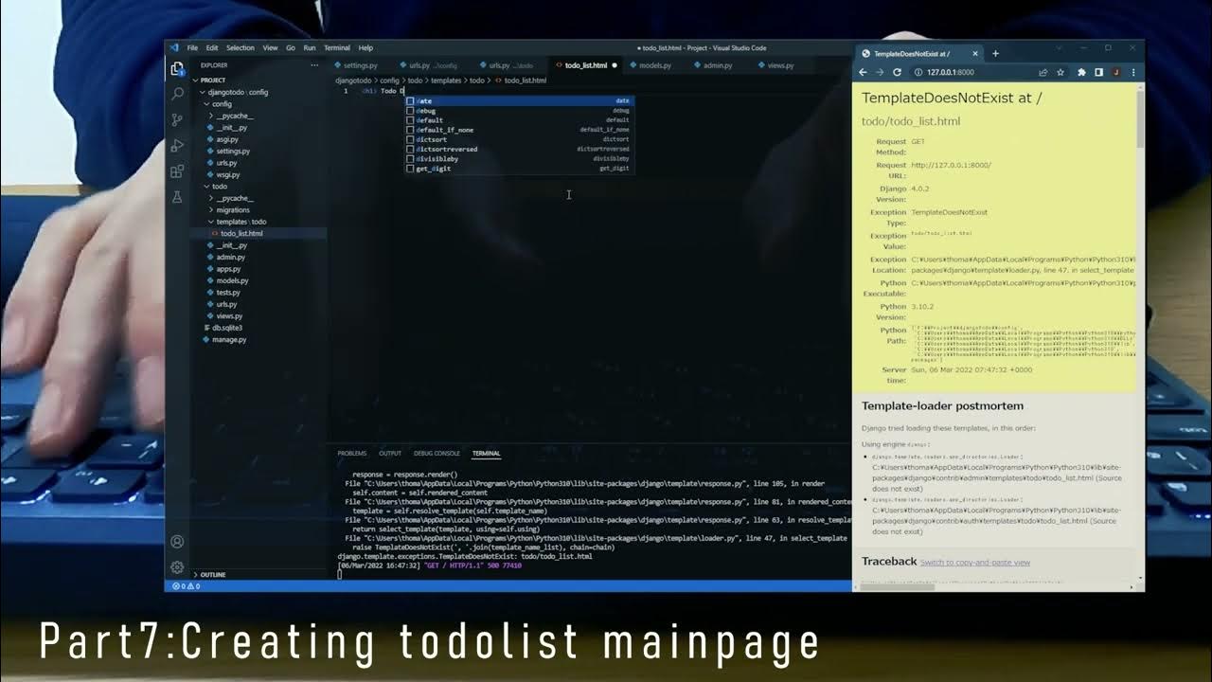Open the Edit menu

click(212, 48)
